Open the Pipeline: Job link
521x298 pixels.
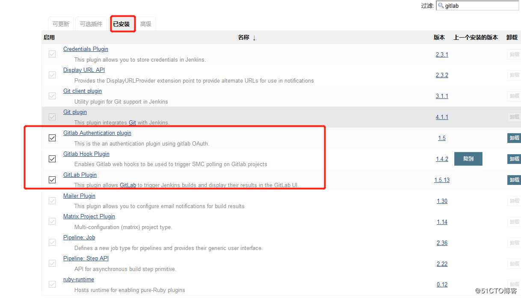tap(79, 237)
